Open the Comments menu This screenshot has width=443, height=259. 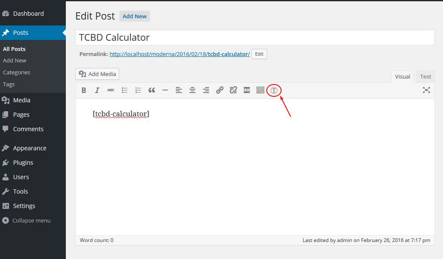pyautogui.click(x=33, y=129)
